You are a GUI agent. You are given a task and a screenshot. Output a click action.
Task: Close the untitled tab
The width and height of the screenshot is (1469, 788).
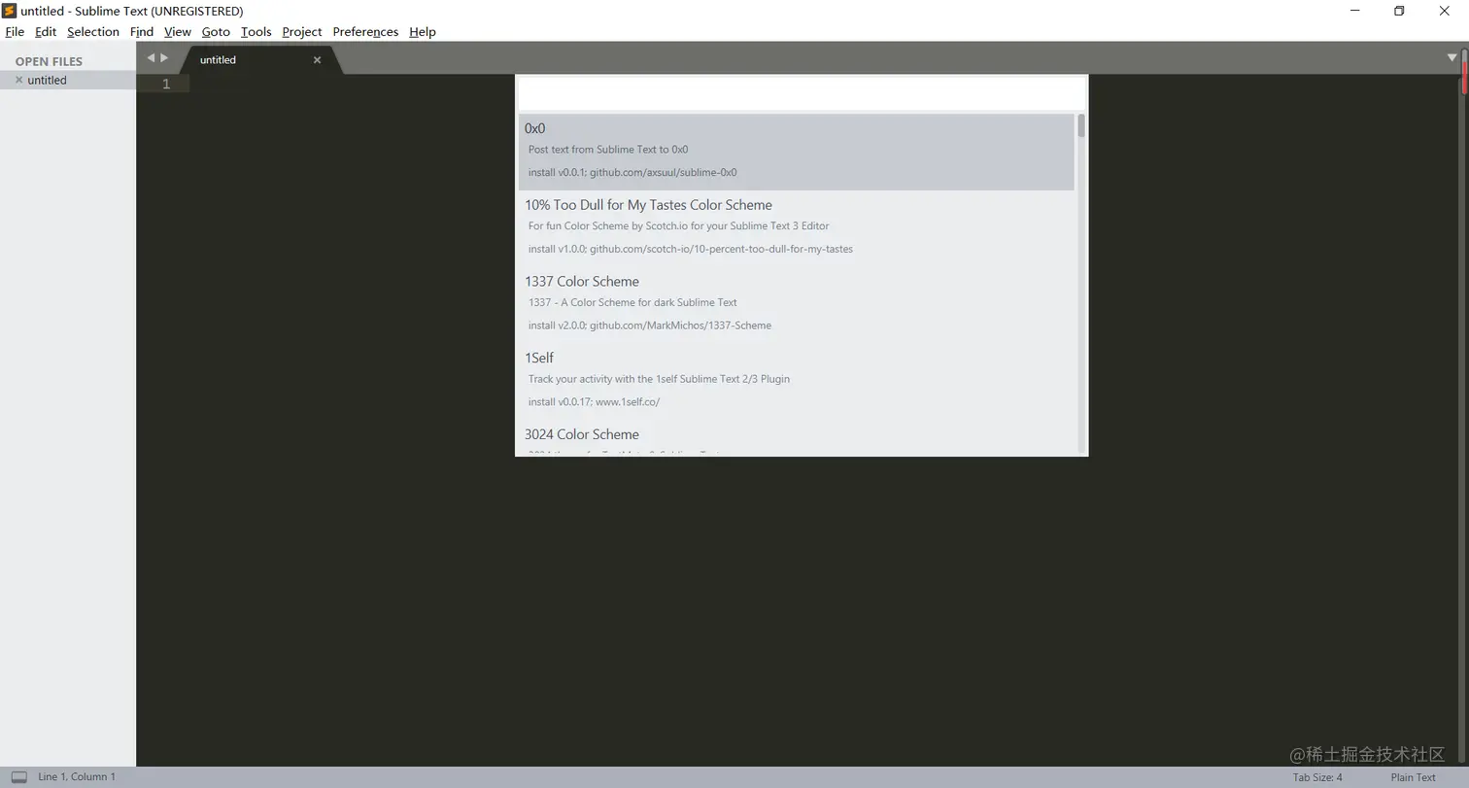pyautogui.click(x=317, y=59)
